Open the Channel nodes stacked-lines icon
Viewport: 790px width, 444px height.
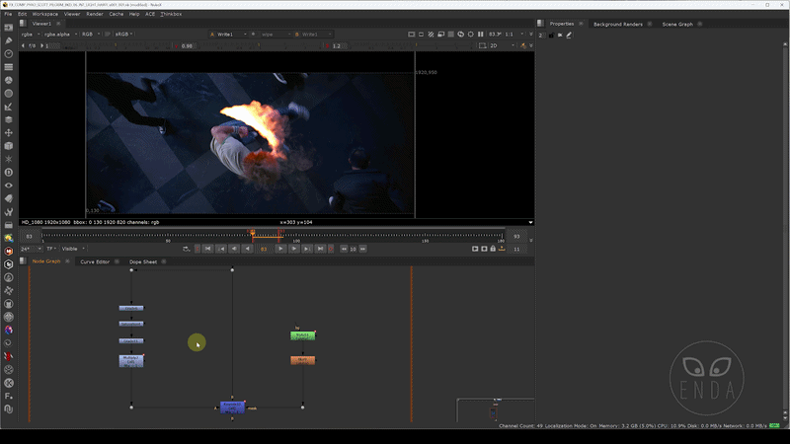tap(9, 66)
